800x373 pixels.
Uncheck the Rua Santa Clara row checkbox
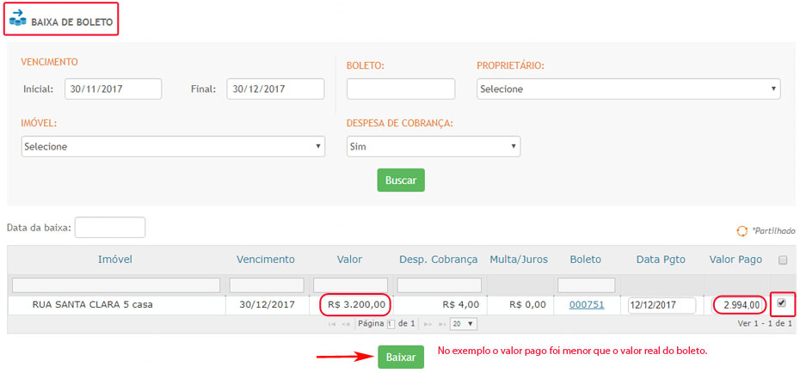click(780, 303)
